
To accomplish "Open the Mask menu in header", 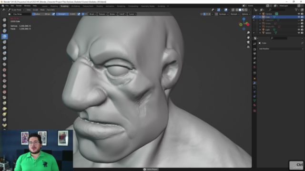I will [x=42, y=9].
